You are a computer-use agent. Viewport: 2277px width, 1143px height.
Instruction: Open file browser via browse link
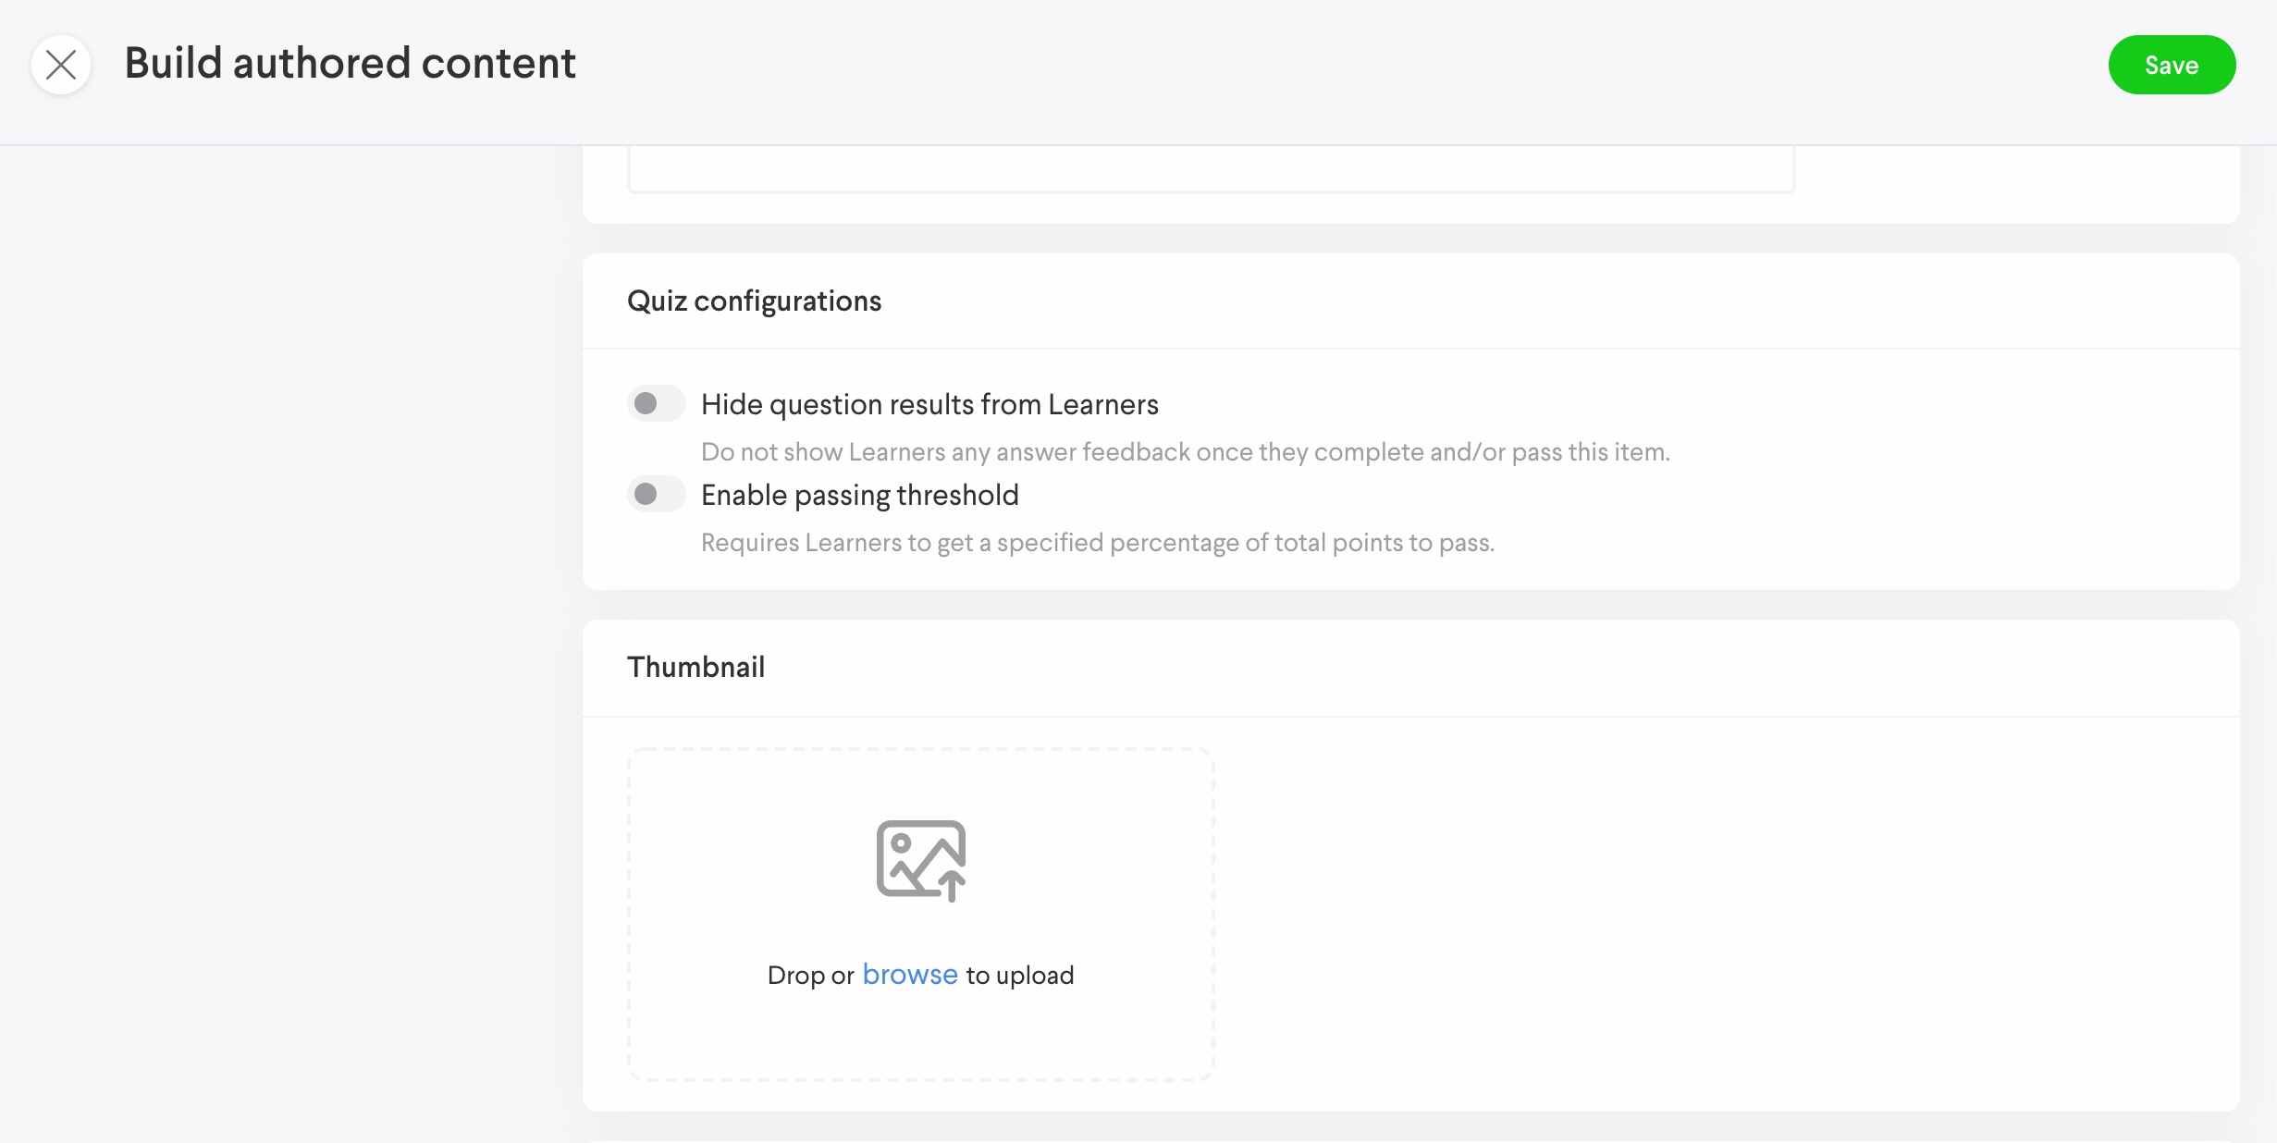[910, 975]
